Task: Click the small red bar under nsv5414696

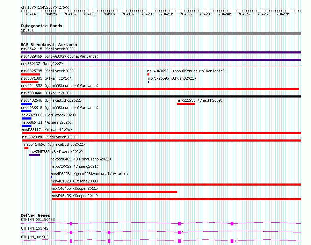Action: (26, 148)
